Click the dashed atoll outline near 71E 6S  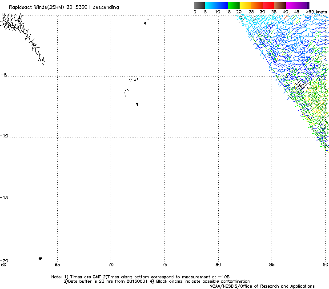click(x=126, y=93)
